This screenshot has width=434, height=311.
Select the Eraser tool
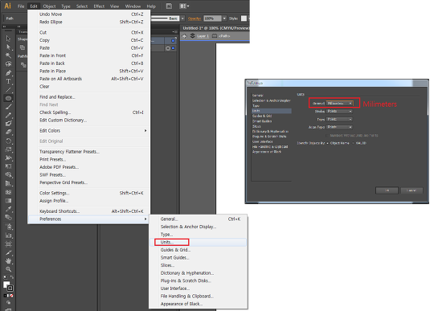8,133
